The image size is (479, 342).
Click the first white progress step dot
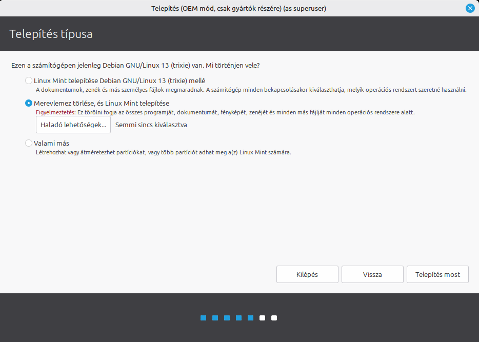tap(262, 318)
